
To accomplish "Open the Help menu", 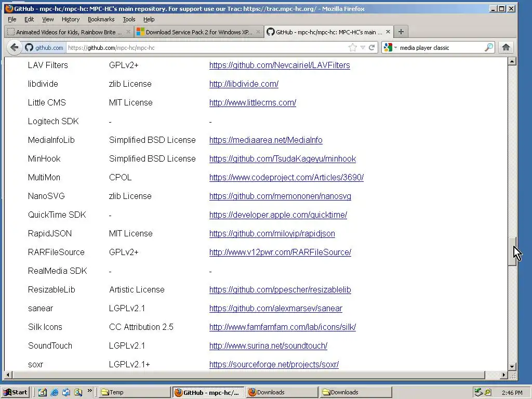I will click(x=149, y=19).
